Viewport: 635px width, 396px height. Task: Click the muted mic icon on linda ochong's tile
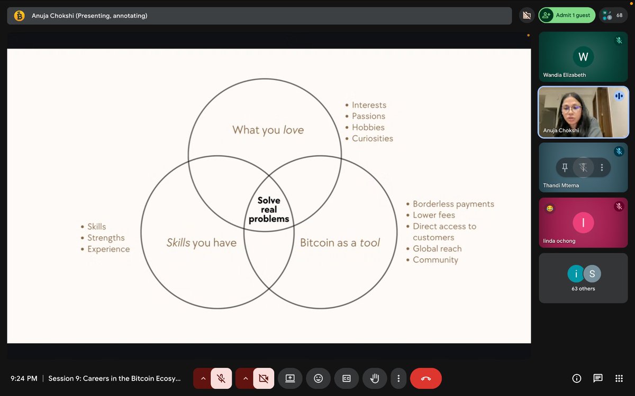pos(619,206)
